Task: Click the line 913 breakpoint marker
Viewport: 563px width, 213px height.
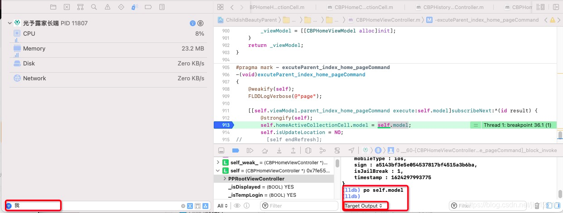Action: pos(224,125)
